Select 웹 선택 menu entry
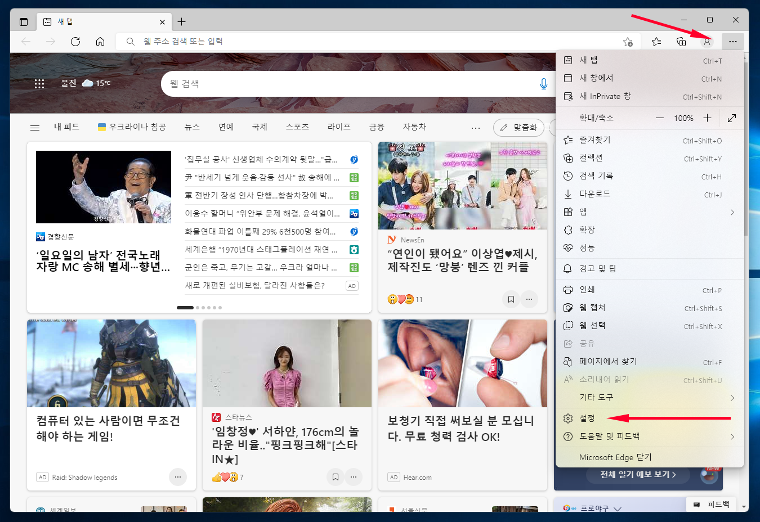Screen dimensions: 760x522 [x=650, y=326]
